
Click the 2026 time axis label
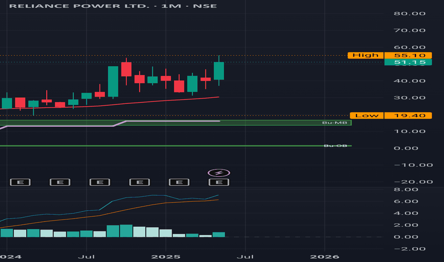click(324, 257)
